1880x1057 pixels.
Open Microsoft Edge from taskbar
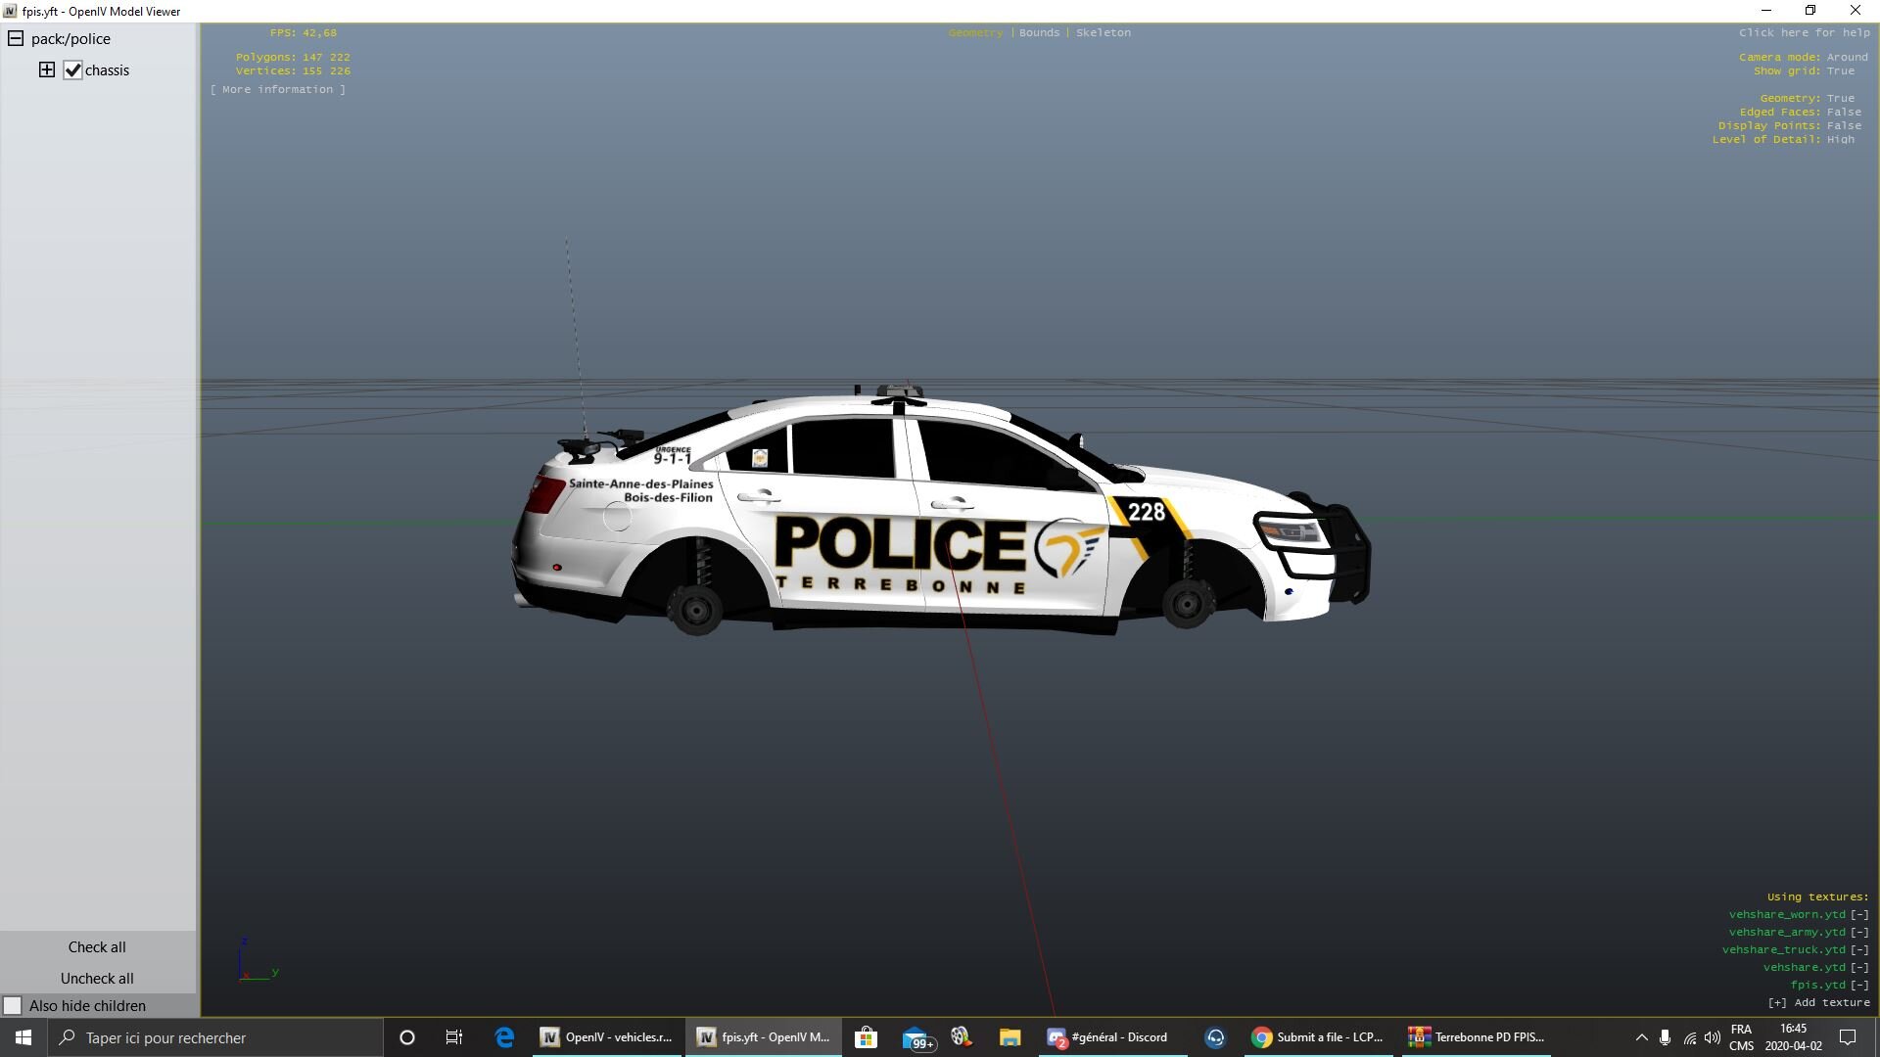tap(504, 1037)
